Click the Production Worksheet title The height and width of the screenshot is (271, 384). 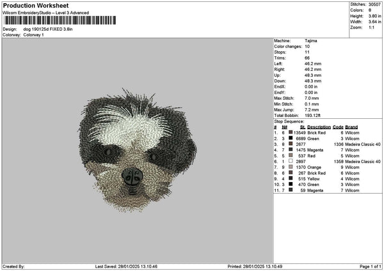coord(35,5)
